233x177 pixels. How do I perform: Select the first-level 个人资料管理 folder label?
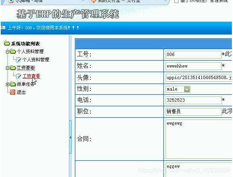point(30,52)
